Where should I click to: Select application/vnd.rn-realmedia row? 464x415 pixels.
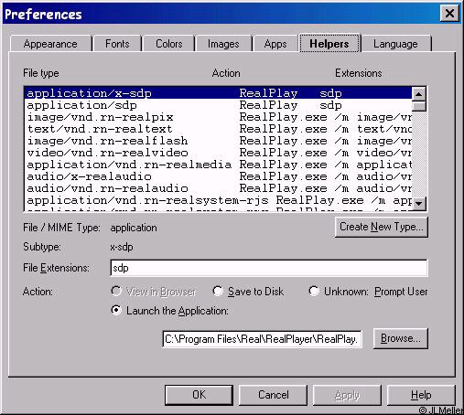click(218, 165)
